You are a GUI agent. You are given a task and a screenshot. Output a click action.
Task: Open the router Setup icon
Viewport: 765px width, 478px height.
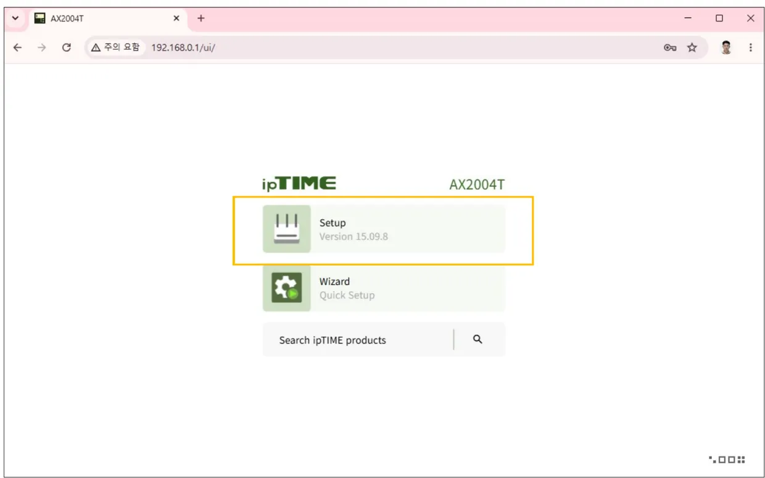[286, 229]
